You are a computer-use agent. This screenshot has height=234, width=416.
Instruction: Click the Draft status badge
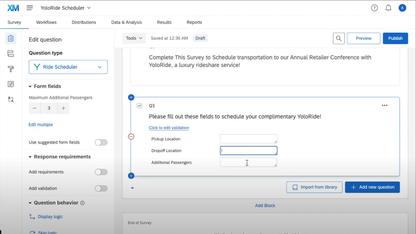click(200, 38)
